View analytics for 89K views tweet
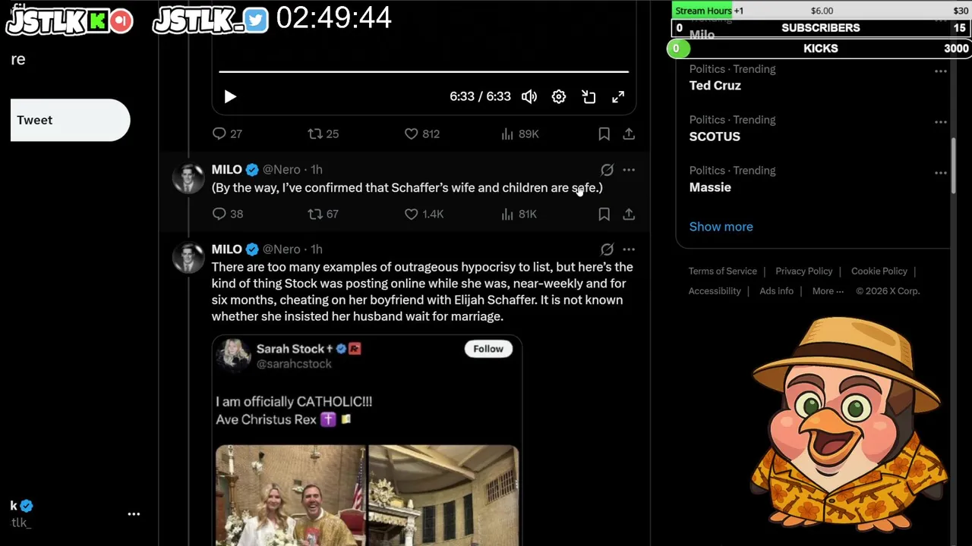The image size is (972, 546). click(519, 134)
